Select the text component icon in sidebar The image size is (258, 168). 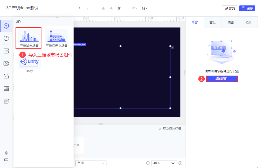coord(6,51)
